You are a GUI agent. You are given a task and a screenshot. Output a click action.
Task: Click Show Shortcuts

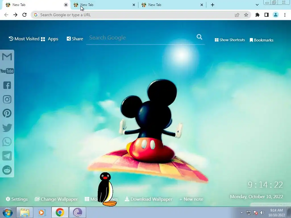(230, 40)
